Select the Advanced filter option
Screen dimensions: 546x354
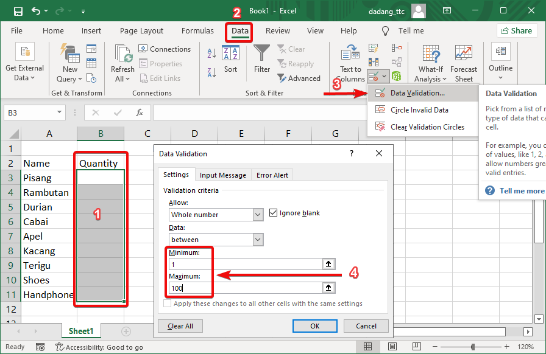pyautogui.click(x=299, y=78)
